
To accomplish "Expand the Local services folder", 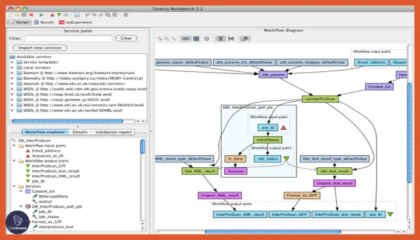I will click(x=12, y=68).
